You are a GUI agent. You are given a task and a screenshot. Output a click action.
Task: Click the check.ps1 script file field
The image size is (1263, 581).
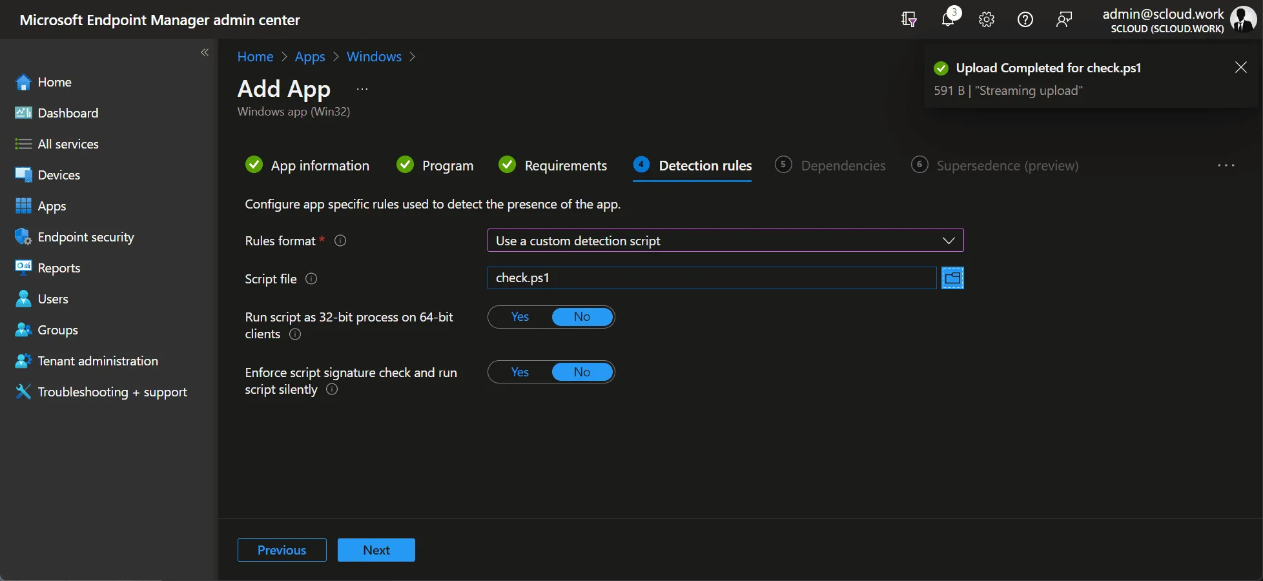[712, 278]
